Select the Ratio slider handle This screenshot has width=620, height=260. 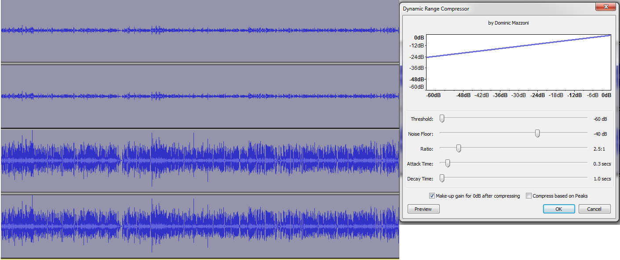[x=459, y=148]
